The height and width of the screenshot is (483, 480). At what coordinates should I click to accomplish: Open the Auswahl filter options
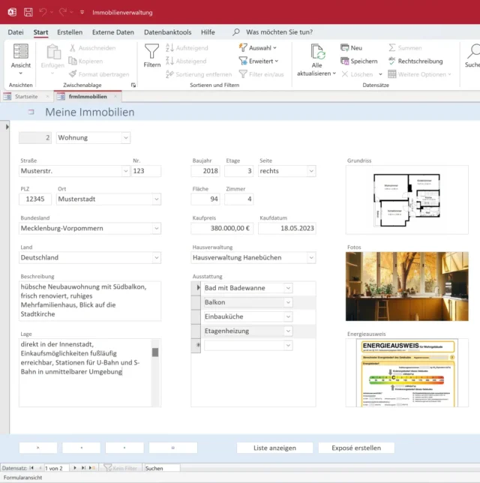click(x=258, y=48)
